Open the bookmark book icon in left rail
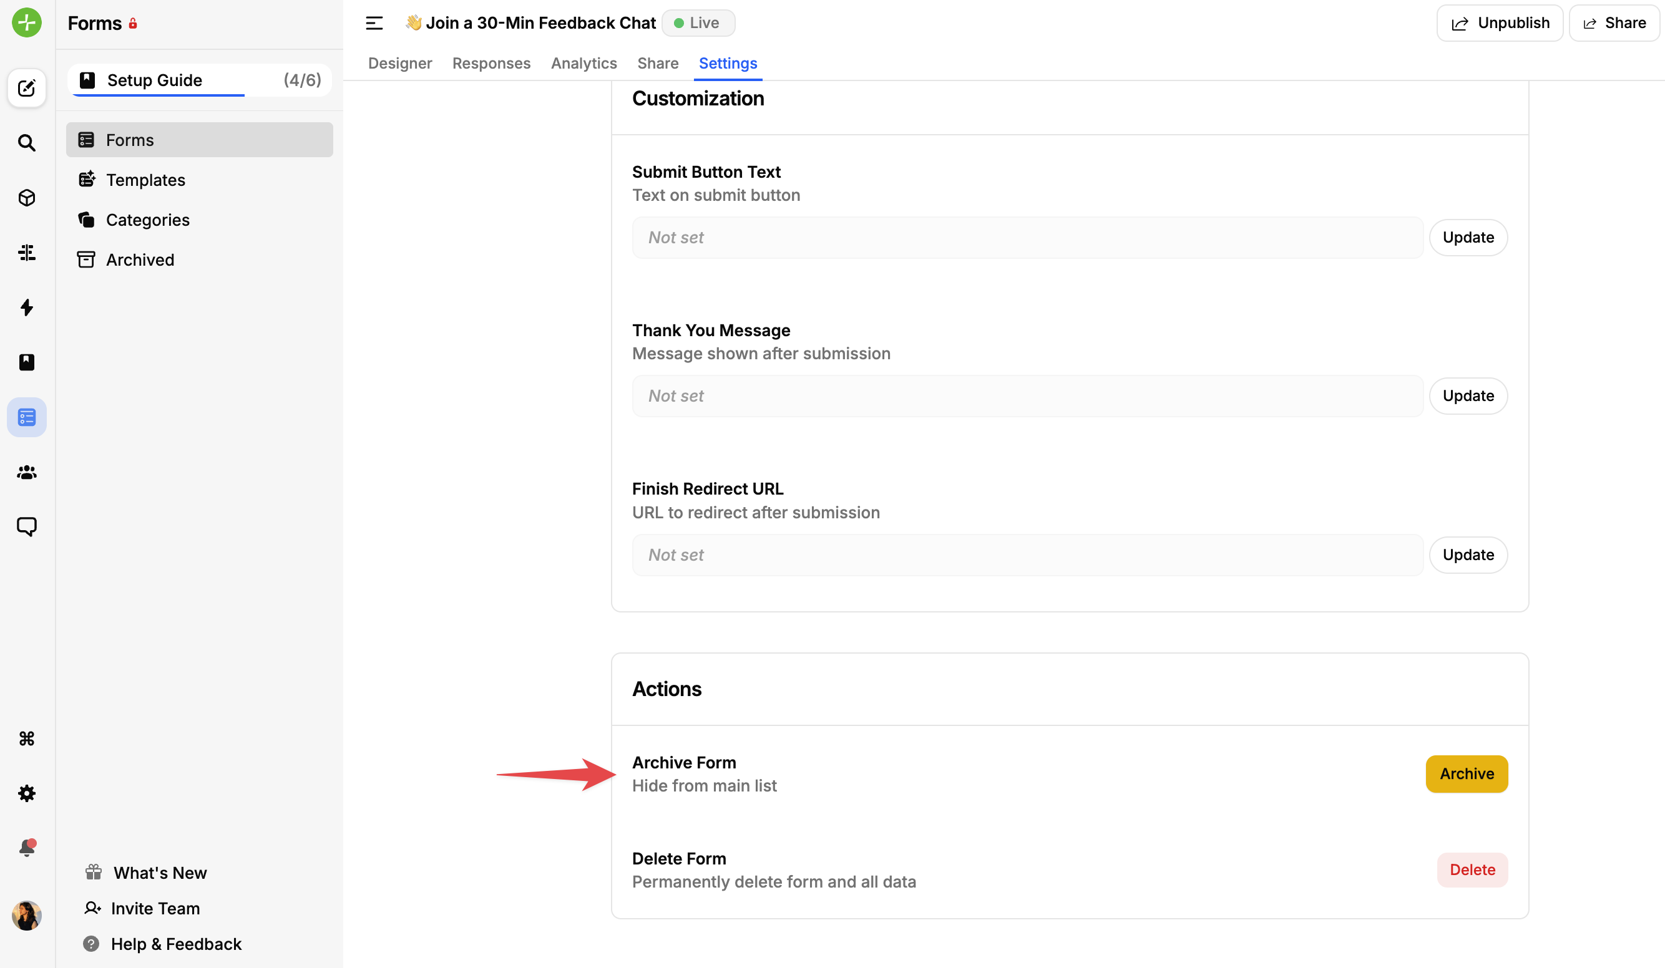 point(27,362)
